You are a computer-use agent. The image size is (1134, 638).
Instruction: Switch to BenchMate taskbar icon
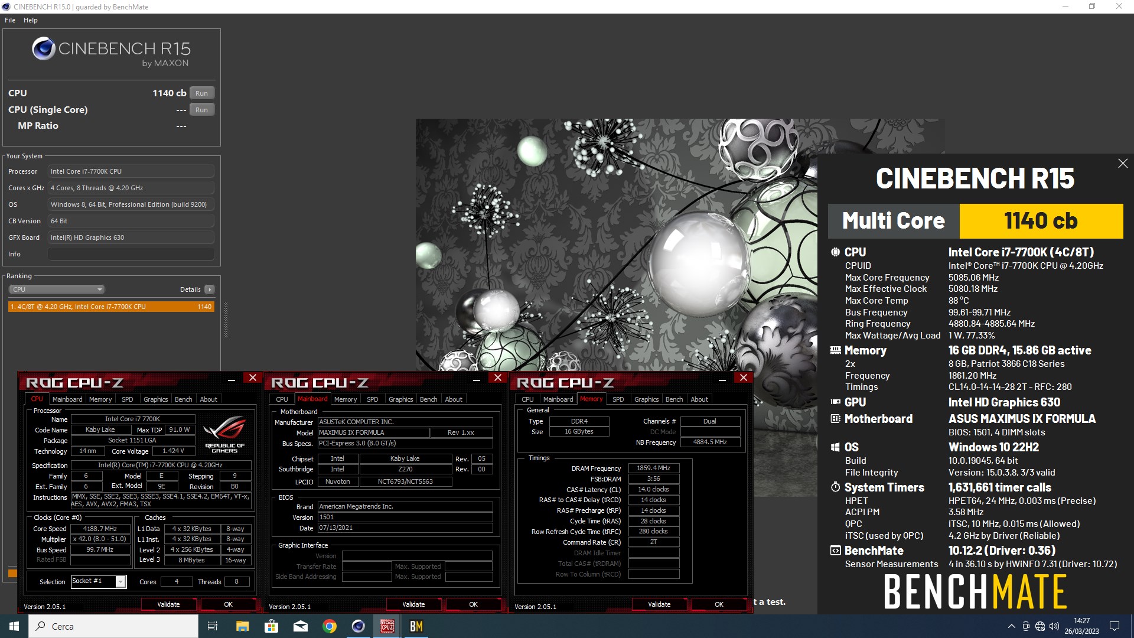tap(416, 626)
